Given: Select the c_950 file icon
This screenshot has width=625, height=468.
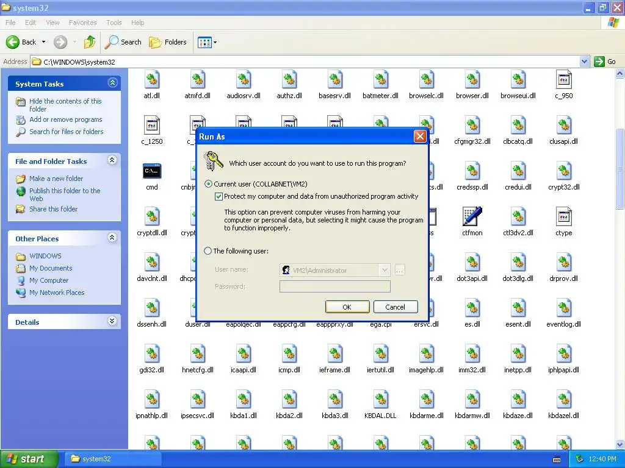Looking at the screenshot, I should 563,80.
